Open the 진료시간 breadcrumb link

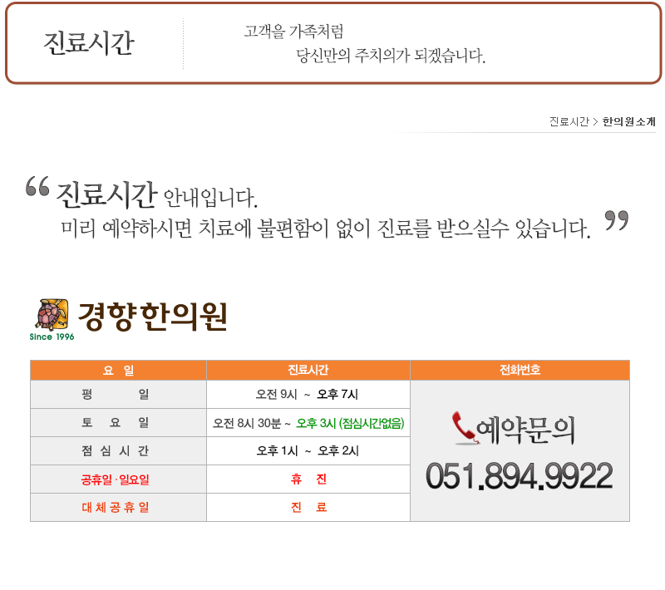569,121
